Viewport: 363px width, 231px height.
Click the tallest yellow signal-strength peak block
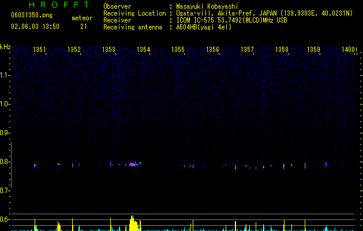pos(133,223)
